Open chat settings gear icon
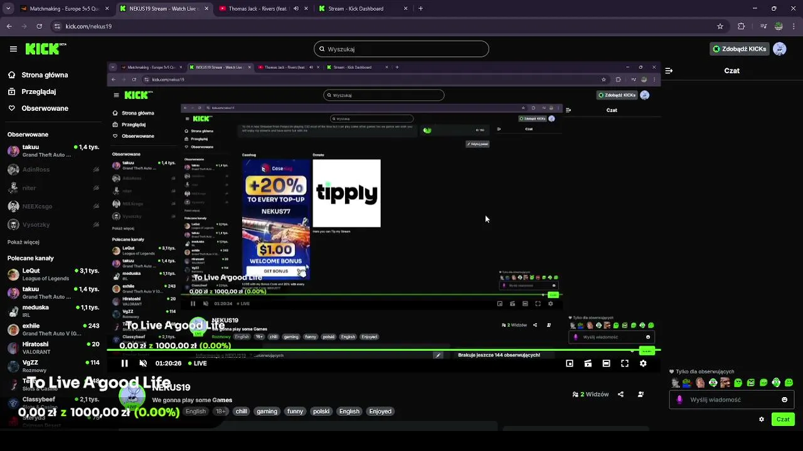Screen dimensions: 803x451 762,420
